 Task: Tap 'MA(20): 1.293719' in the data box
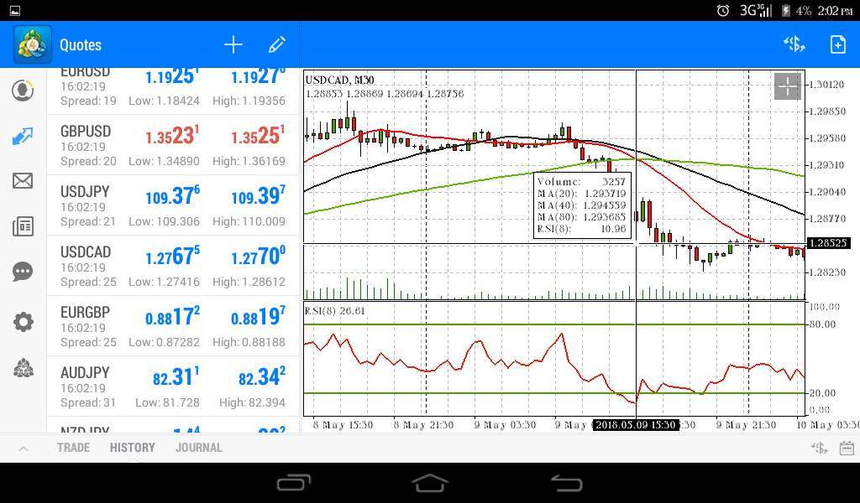coord(581,193)
